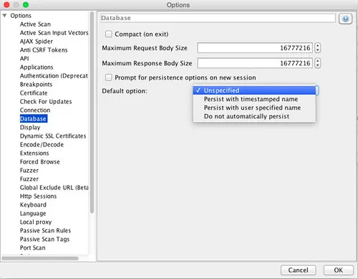Viewport: 358px width, 279px height.
Task: Click the Cancel button
Action: 299,270
